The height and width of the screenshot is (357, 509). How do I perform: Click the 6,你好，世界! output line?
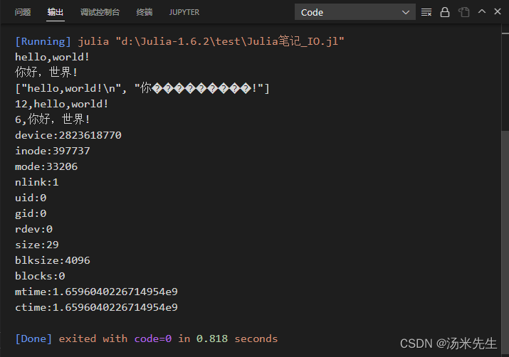click(52, 119)
